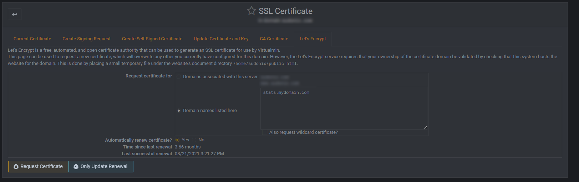Set automatic renewal to No
This screenshot has width=579, height=182.
tap(194, 140)
